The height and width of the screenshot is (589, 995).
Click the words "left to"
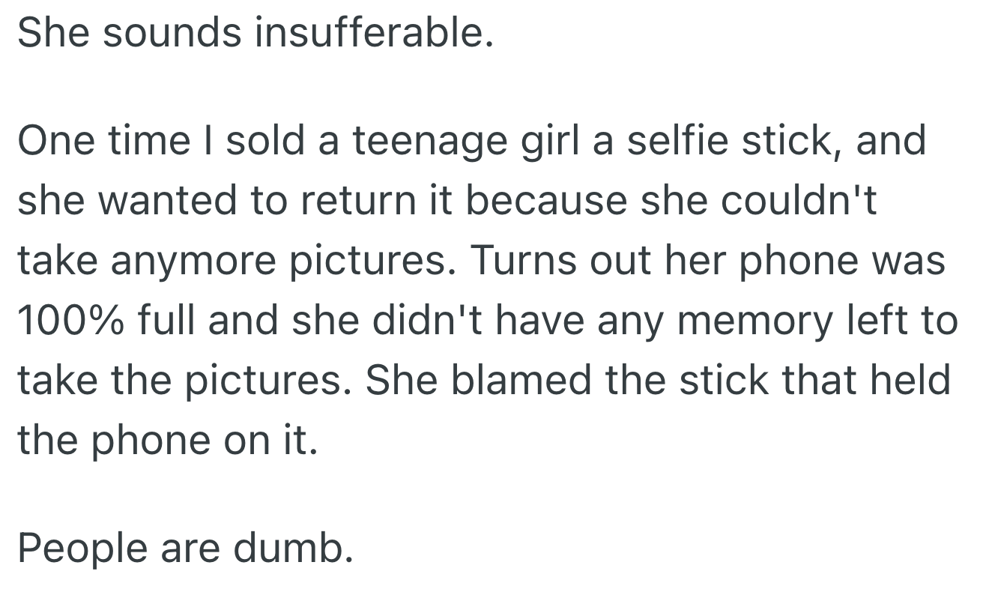pos(903,321)
